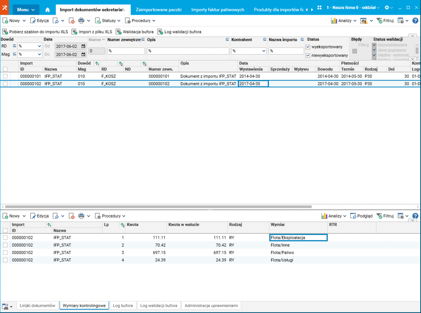Click the bottom panel table settings icon

click(400, 216)
